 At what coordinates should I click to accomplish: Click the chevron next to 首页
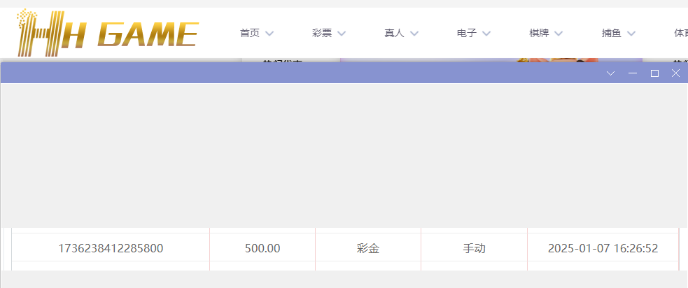tap(269, 34)
